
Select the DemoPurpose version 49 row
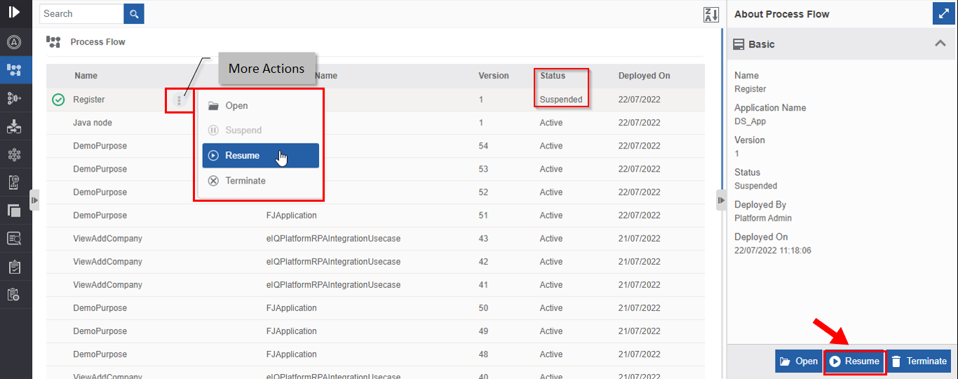[x=375, y=331]
